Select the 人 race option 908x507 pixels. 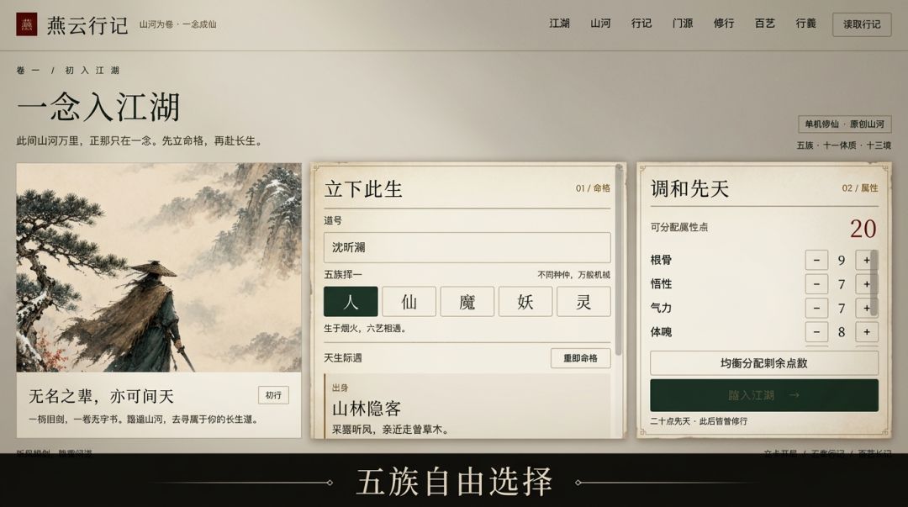pyautogui.click(x=351, y=301)
